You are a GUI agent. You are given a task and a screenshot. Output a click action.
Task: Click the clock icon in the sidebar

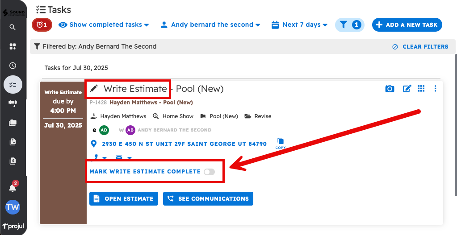pos(13,66)
